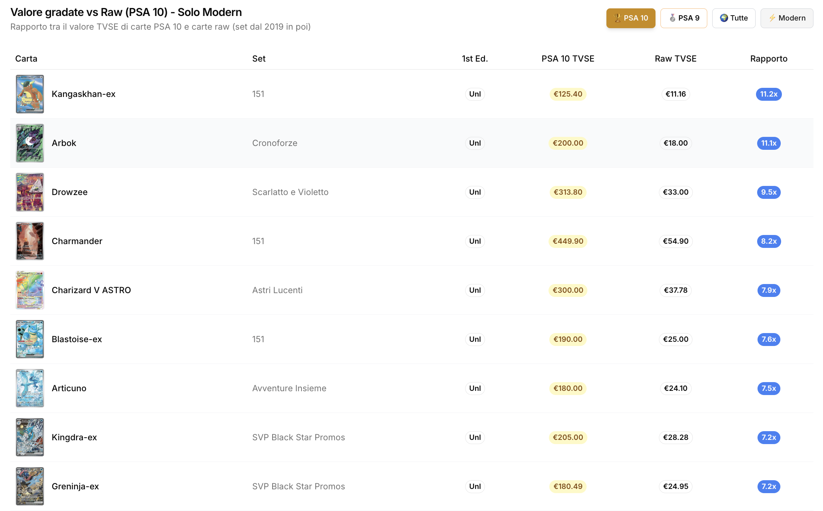View the Drowzee card artwork

(x=30, y=192)
